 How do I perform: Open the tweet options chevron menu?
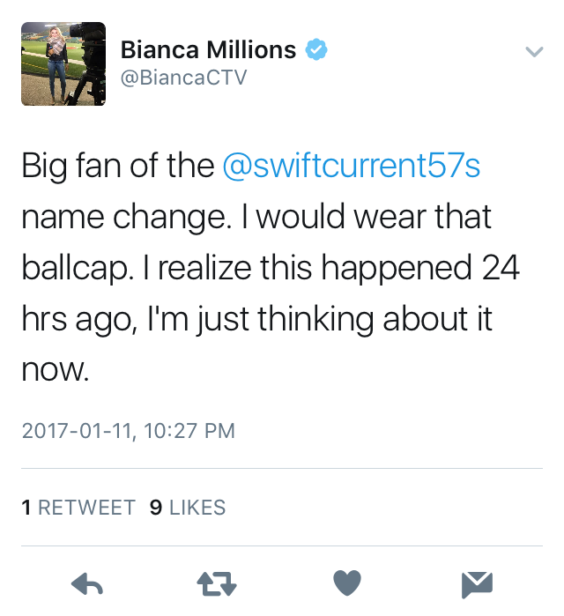click(534, 52)
